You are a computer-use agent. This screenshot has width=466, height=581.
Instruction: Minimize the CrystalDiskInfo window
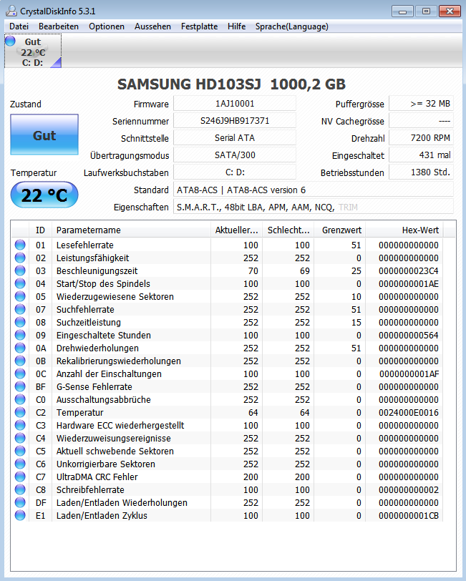[x=402, y=11]
